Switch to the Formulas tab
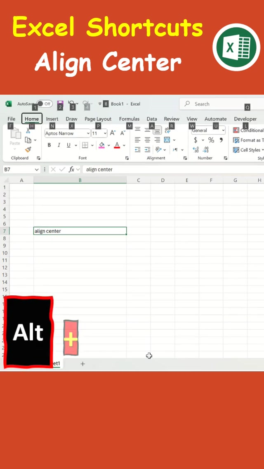This screenshot has width=264, height=469. 129,119
